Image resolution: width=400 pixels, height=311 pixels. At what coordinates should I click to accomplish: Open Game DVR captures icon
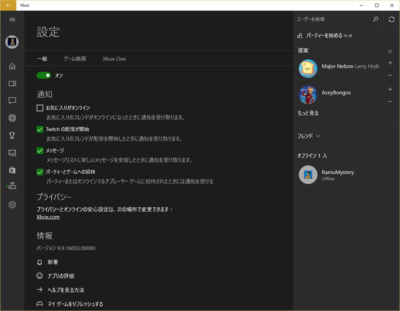pos(12,153)
